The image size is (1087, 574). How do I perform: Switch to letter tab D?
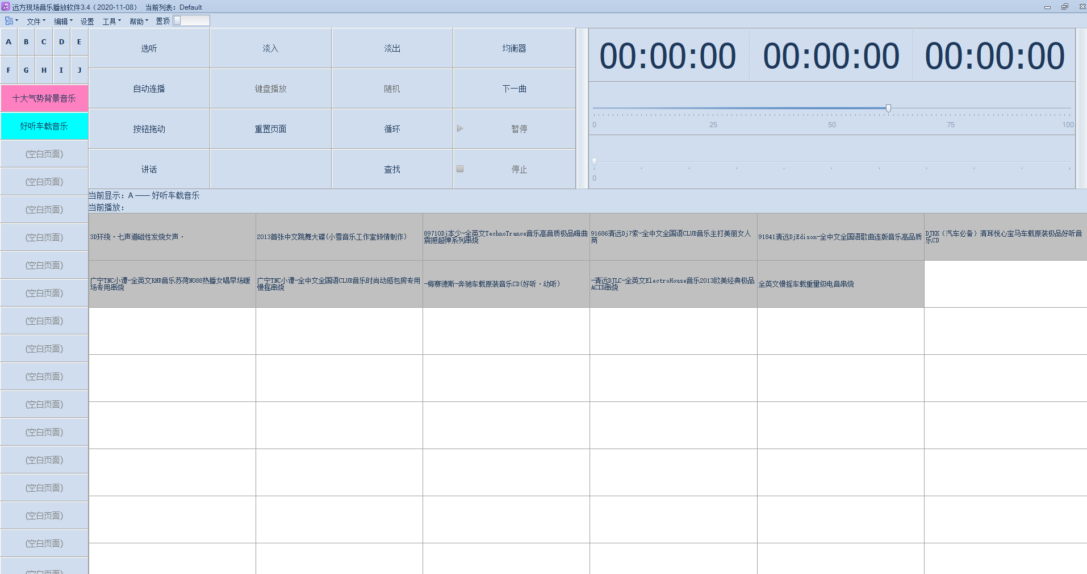pyautogui.click(x=61, y=42)
